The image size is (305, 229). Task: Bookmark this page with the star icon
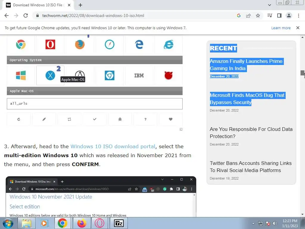258,16
